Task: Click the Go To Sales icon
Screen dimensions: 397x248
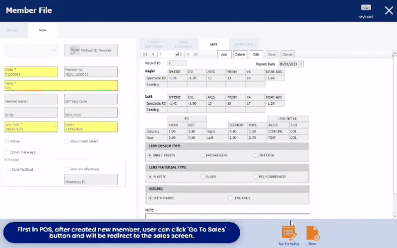Action: (x=288, y=233)
